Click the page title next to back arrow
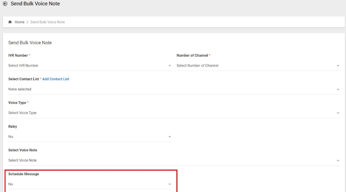This screenshot has width=346, height=192. 35,4
